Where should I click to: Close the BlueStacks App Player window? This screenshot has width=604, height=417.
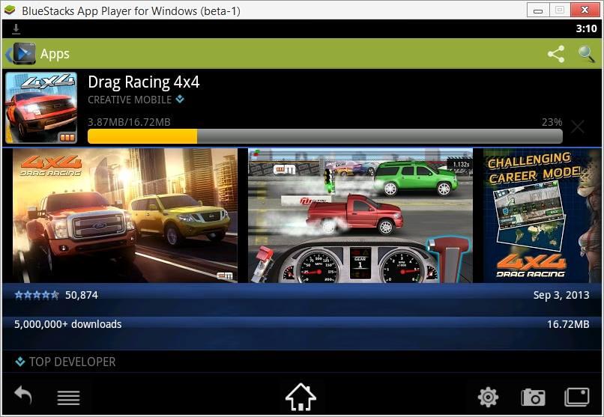[x=585, y=10]
